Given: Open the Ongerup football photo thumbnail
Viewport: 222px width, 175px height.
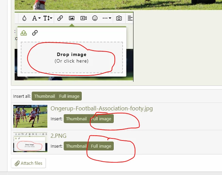Looking at the screenshot, I should tap(30, 116).
